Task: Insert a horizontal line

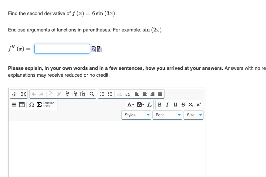Action: pyautogui.click(x=14, y=105)
